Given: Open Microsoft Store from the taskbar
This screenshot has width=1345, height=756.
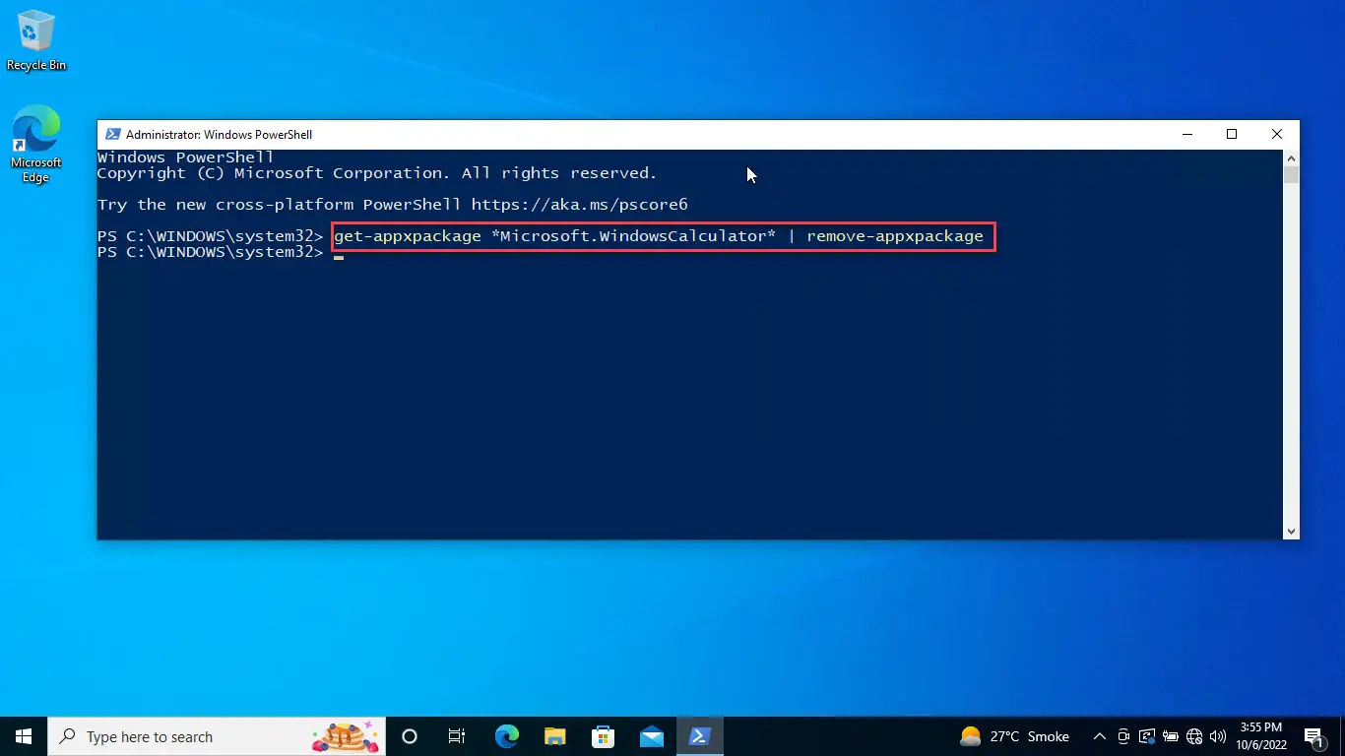Looking at the screenshot, I should pos(603,736).
